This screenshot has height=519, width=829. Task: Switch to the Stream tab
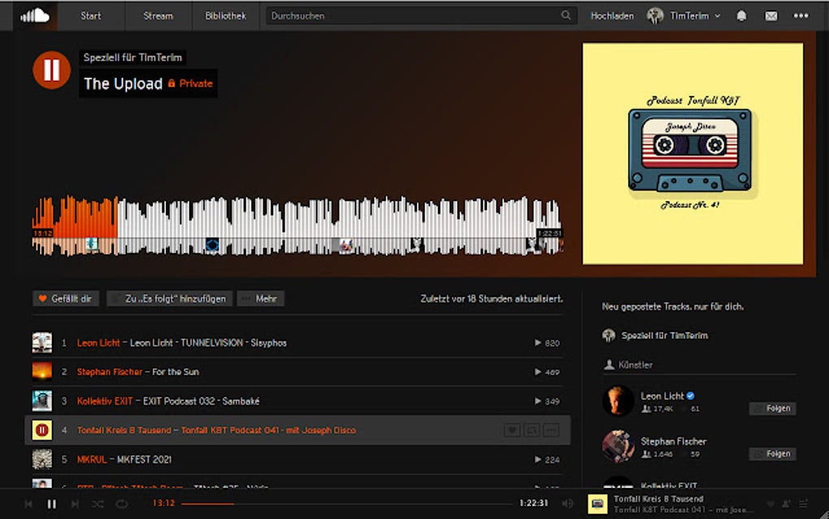[158, 15]
